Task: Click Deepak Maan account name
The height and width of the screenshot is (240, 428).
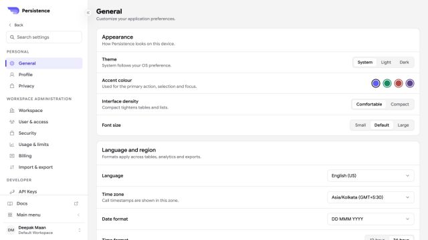Action: pyautogui.click(x=32, y=227)
